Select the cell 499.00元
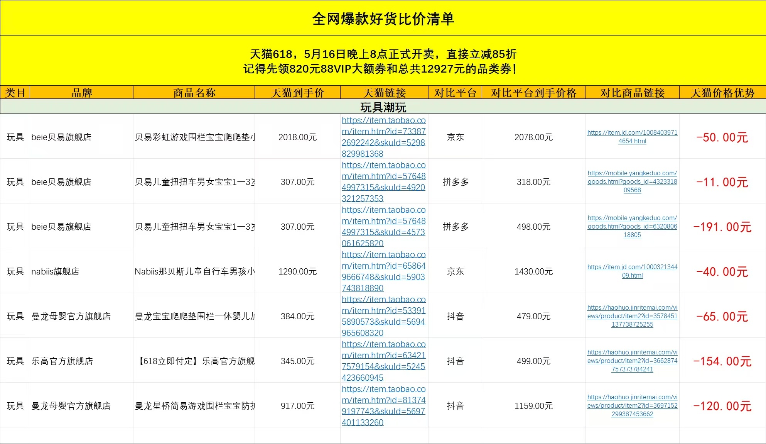Viewport: 766px width, 444px height. click(x=534, y=361)
